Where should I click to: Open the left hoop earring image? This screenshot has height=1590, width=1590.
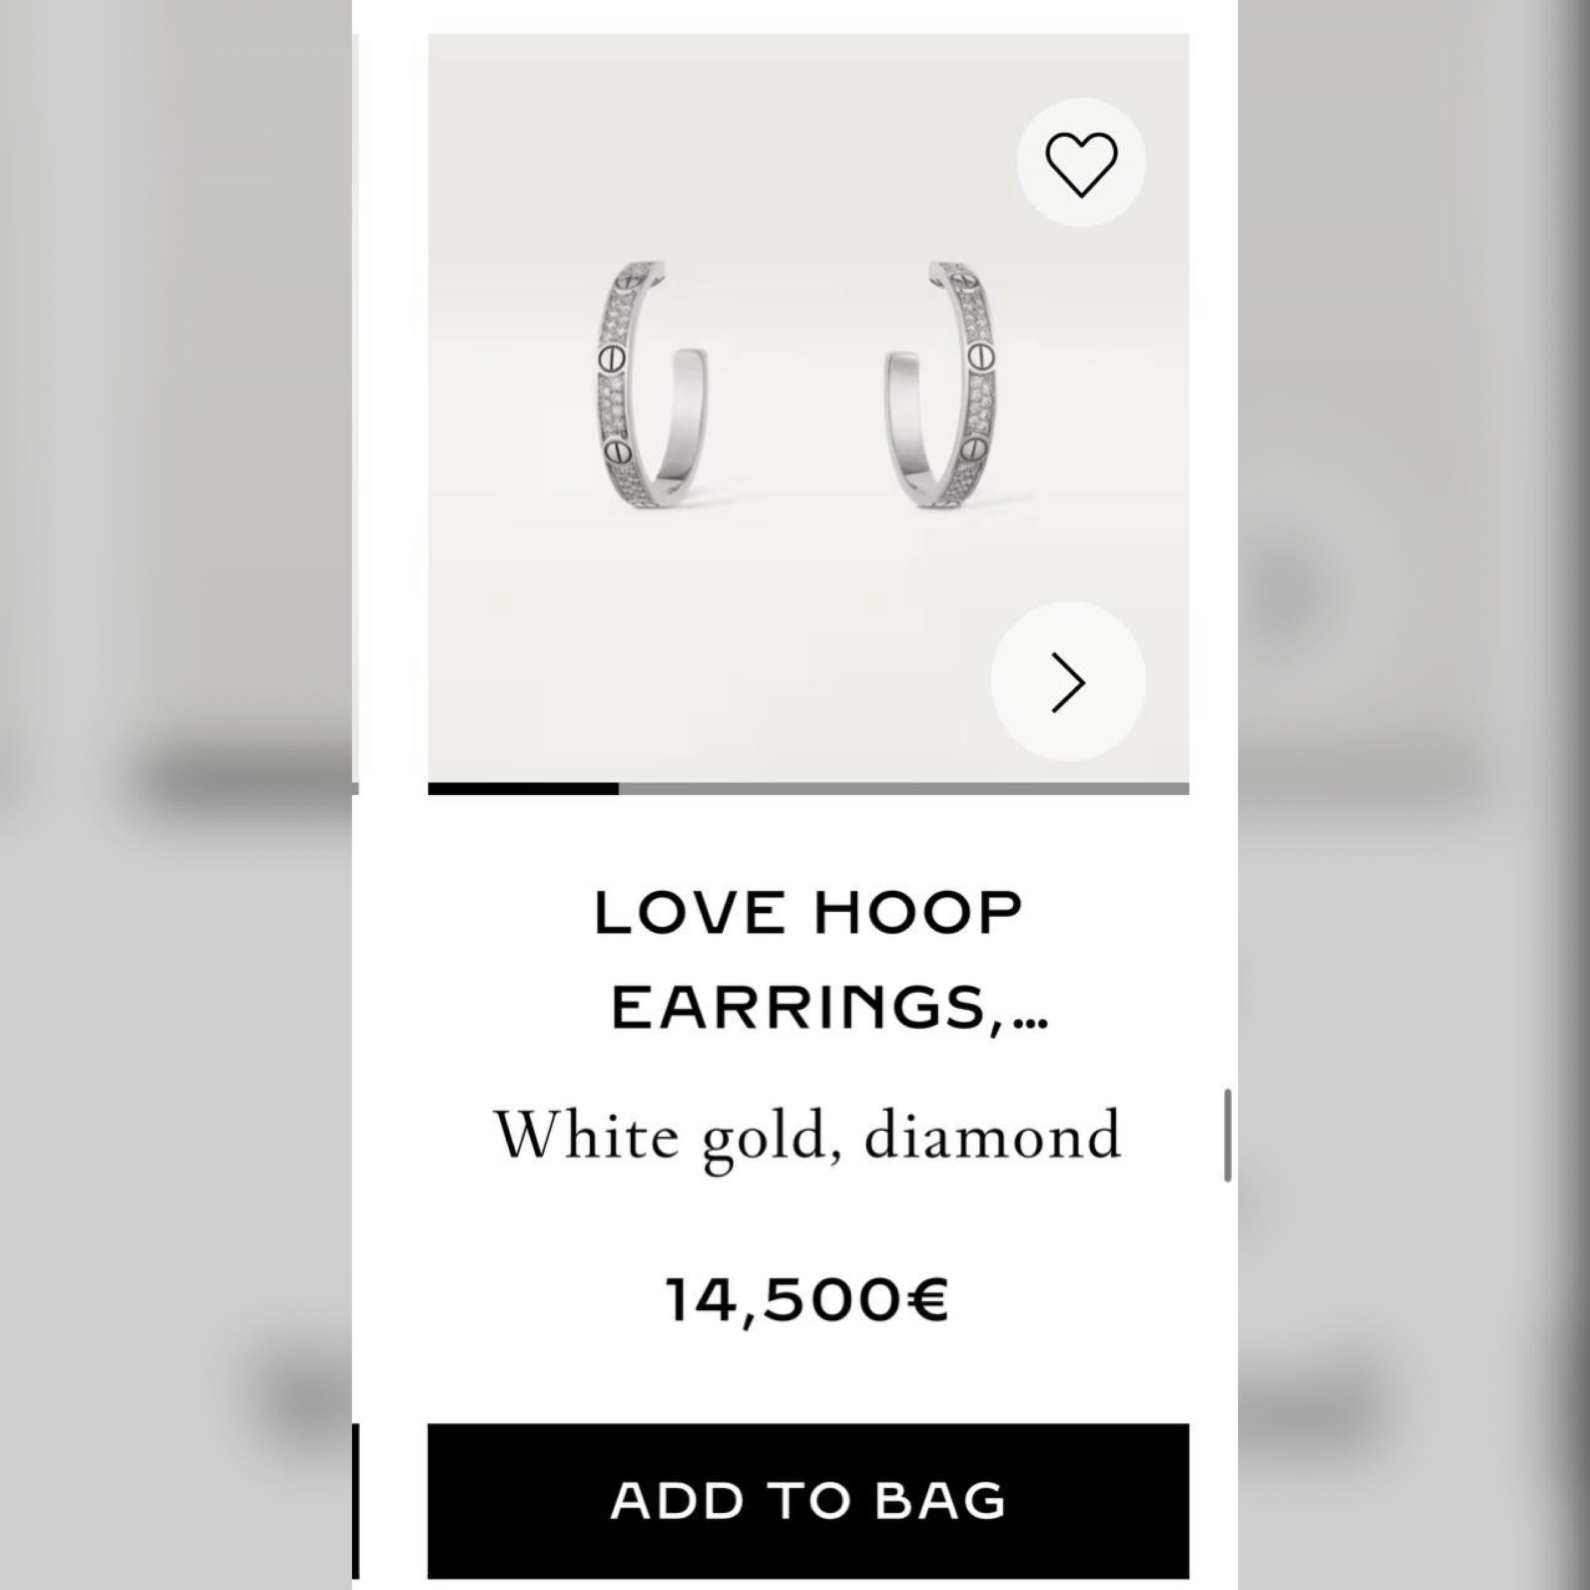pos(651,385)
